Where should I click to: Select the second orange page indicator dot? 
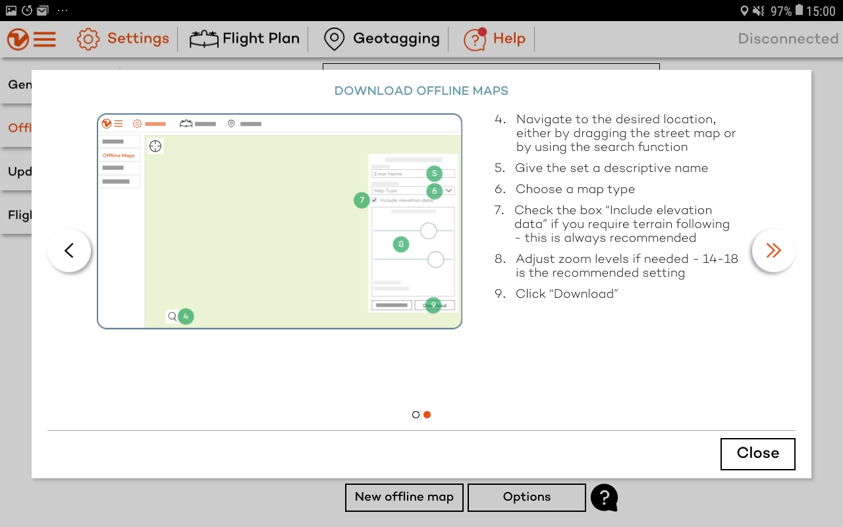[427, 415]
